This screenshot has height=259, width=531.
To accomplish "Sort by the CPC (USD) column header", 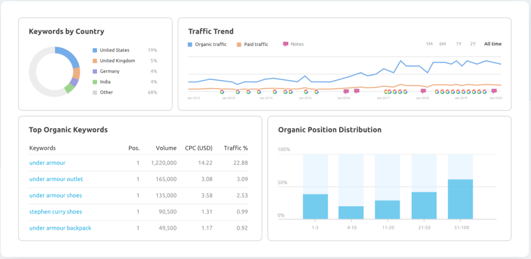I will coord(199,148).
